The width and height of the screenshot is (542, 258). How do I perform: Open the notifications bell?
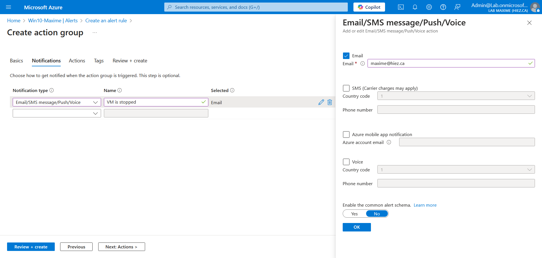(x=415, y=7)
